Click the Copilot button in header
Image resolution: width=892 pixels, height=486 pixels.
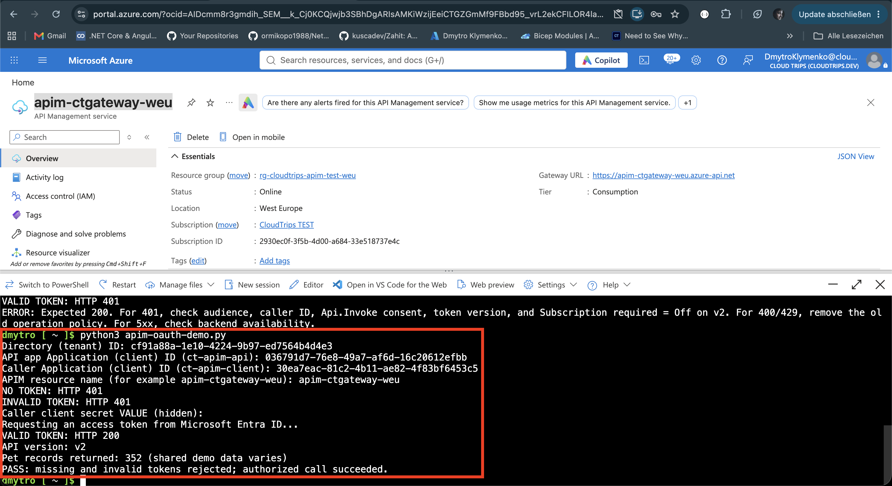click(601, 60)
